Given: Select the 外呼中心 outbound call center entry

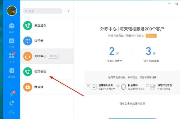Looking at the screenshot, I should [x=47, y=56].
